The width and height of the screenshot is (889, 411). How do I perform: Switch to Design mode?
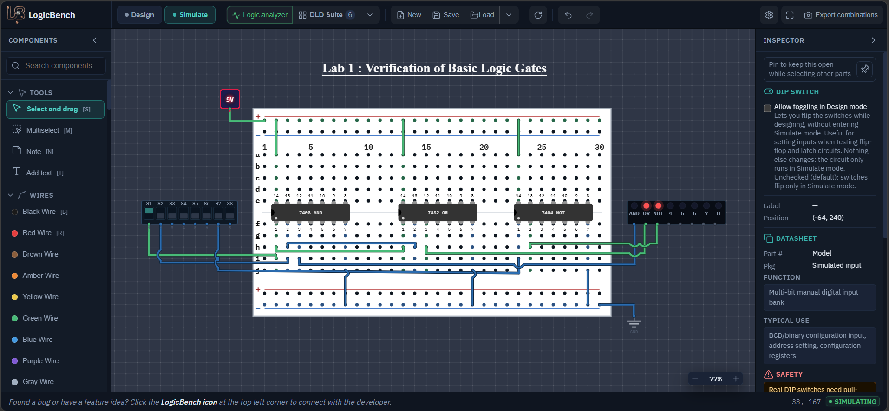click(139, 15)
